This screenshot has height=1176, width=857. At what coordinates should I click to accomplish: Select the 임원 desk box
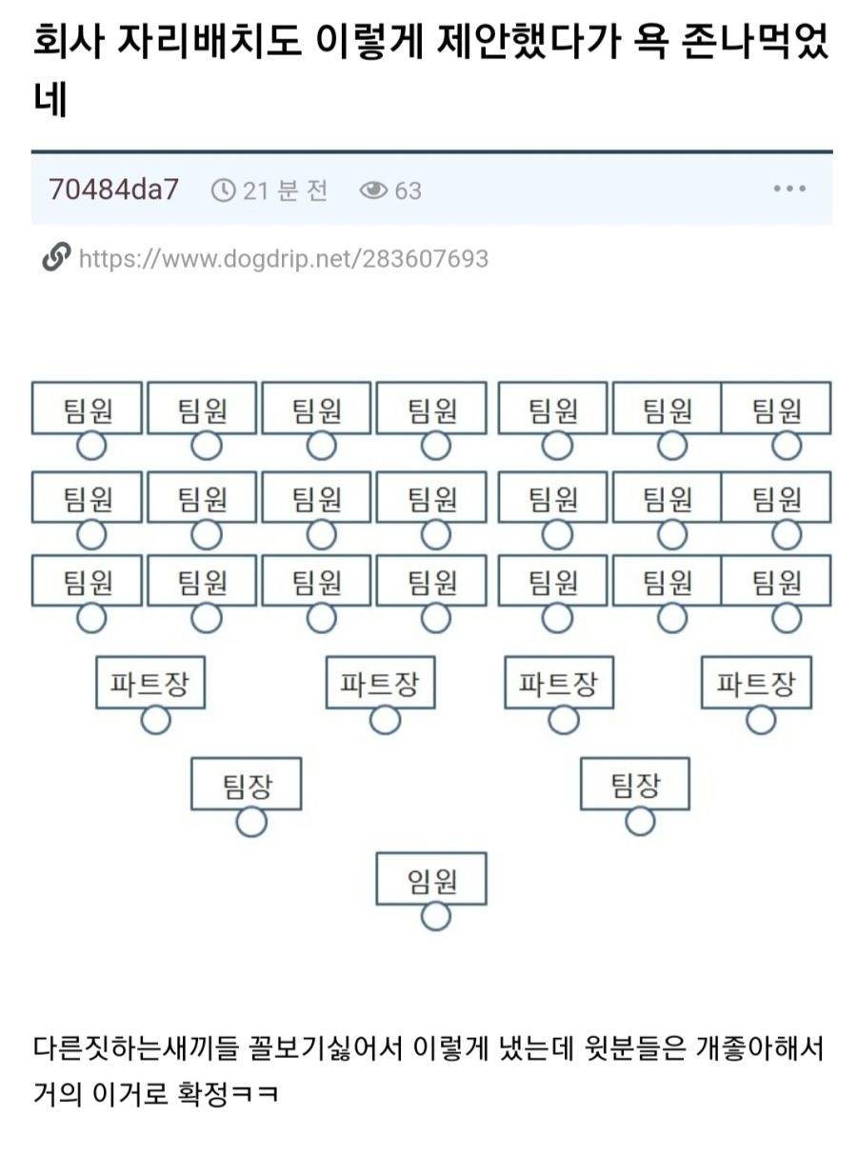pyautogui.click(x=431, y=879)
